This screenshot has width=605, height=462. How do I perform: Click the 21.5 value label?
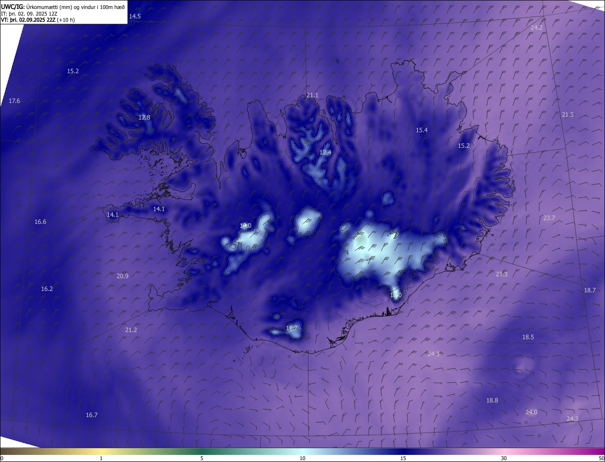(568, 115)
